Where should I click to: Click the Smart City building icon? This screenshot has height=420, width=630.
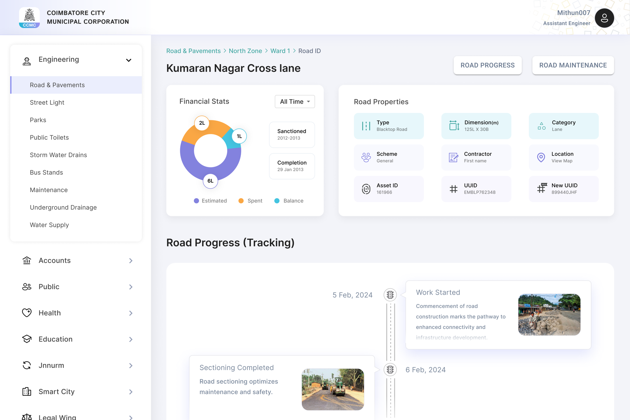tap(27, 391)
